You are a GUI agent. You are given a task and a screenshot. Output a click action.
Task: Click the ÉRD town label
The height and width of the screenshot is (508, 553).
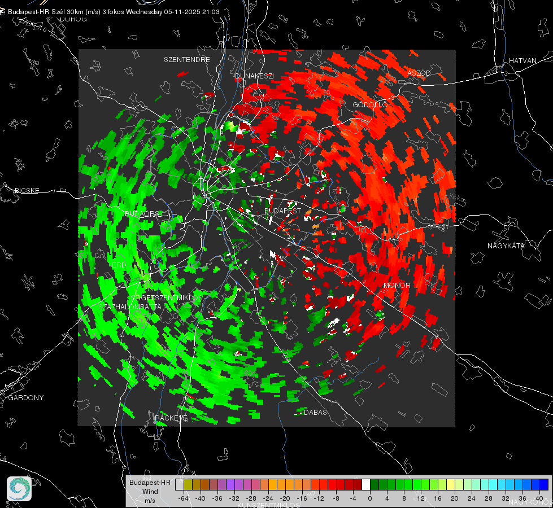[119, 265]
